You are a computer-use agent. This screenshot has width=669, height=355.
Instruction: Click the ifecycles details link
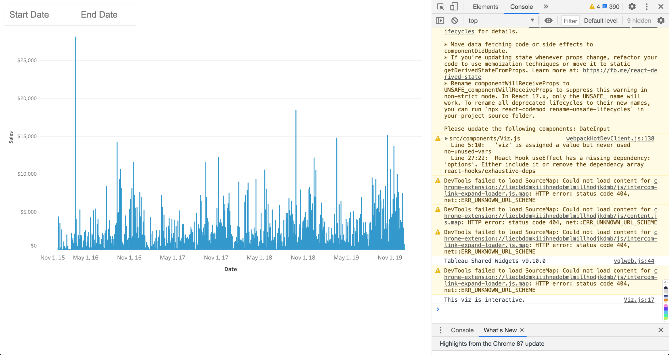[459, 31]
